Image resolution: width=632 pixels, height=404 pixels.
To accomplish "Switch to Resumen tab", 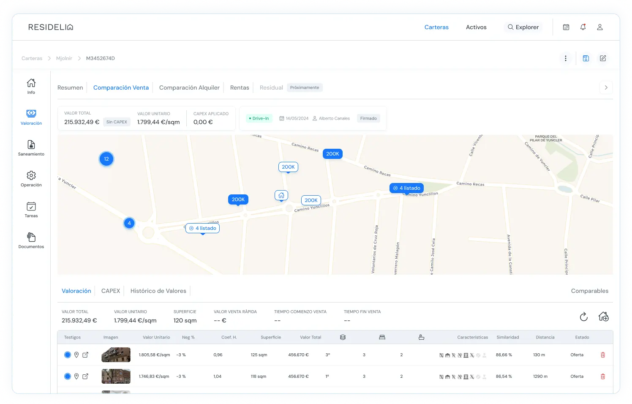I will pos(70,87).
